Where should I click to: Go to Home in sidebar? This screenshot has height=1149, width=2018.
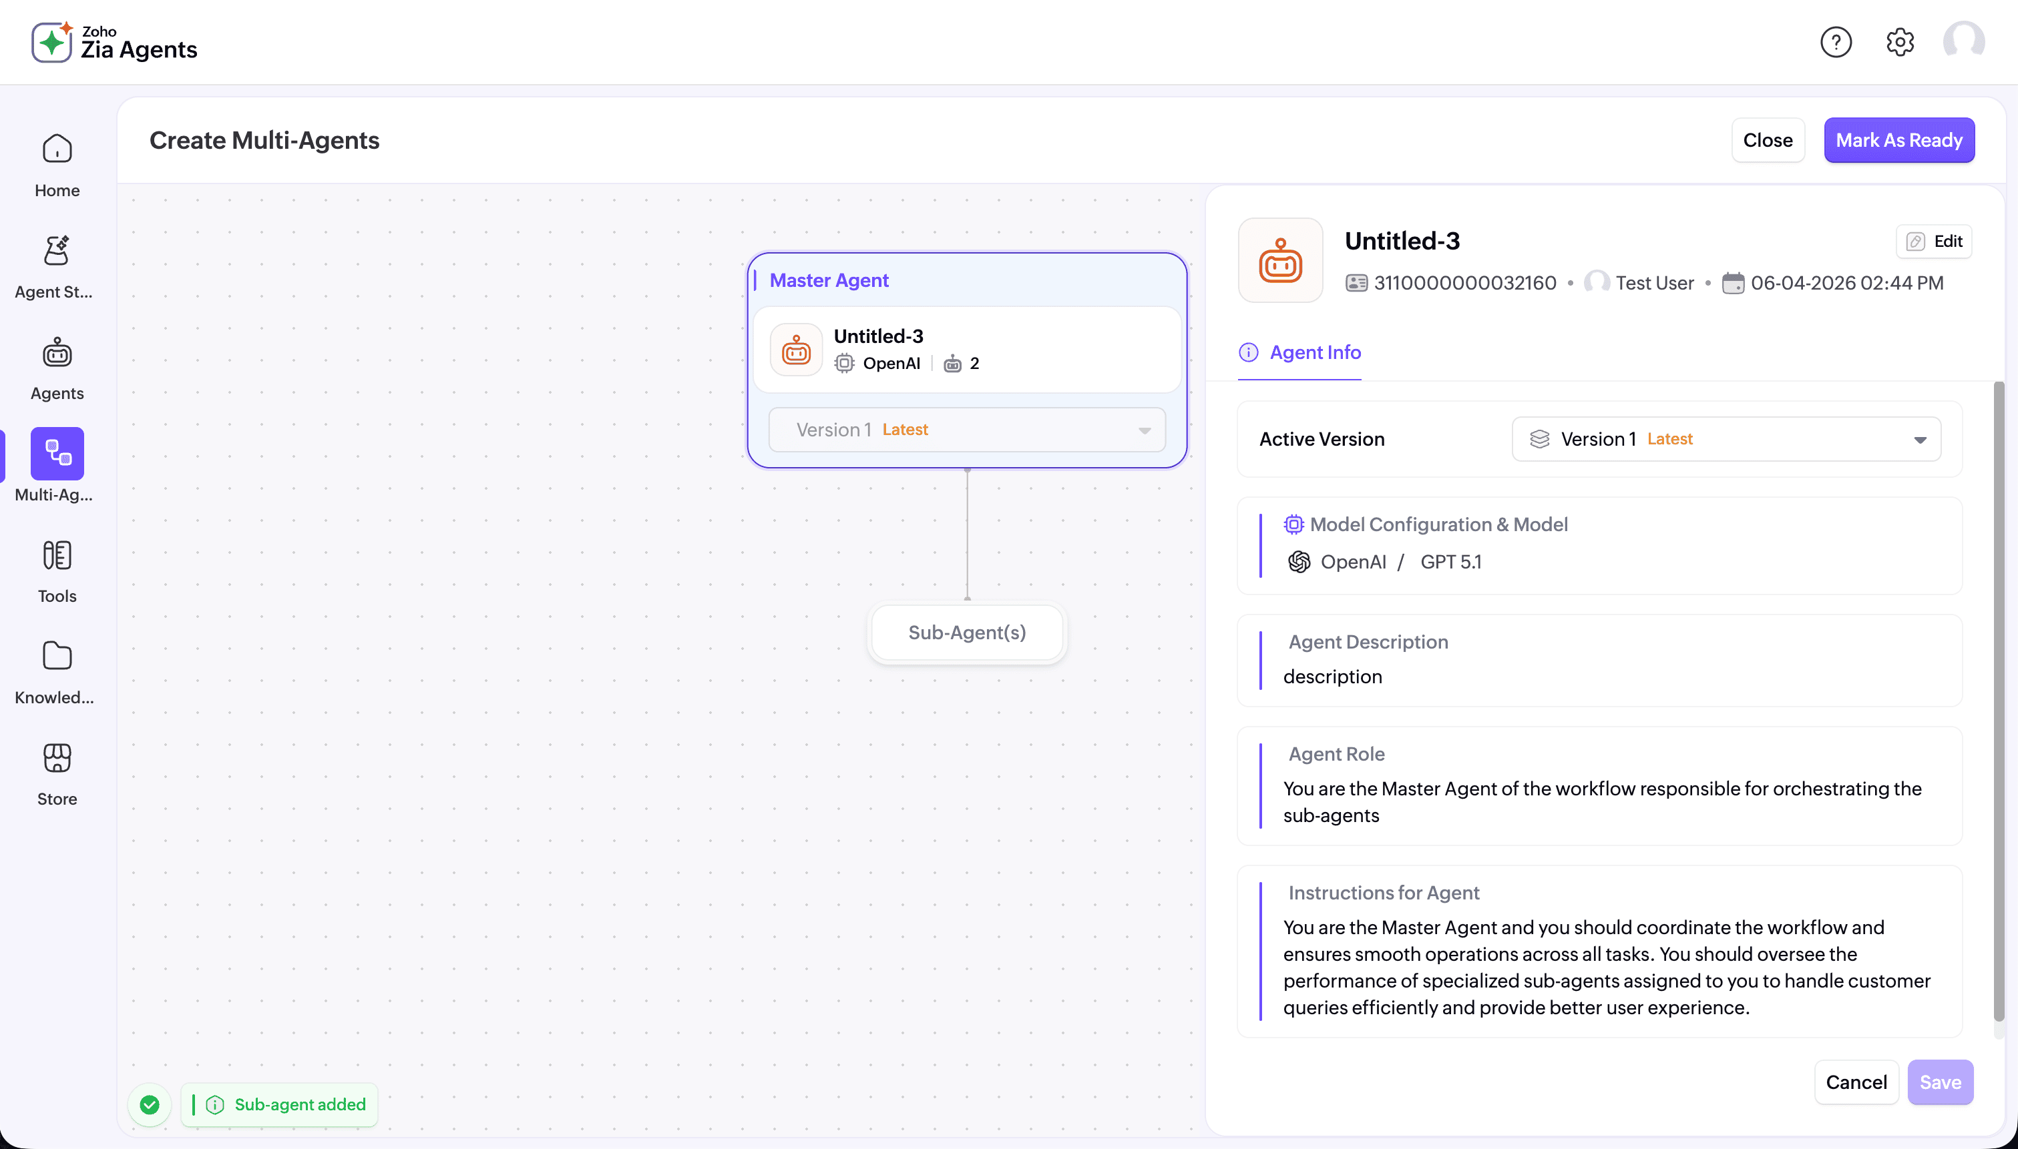coord(57,165)
